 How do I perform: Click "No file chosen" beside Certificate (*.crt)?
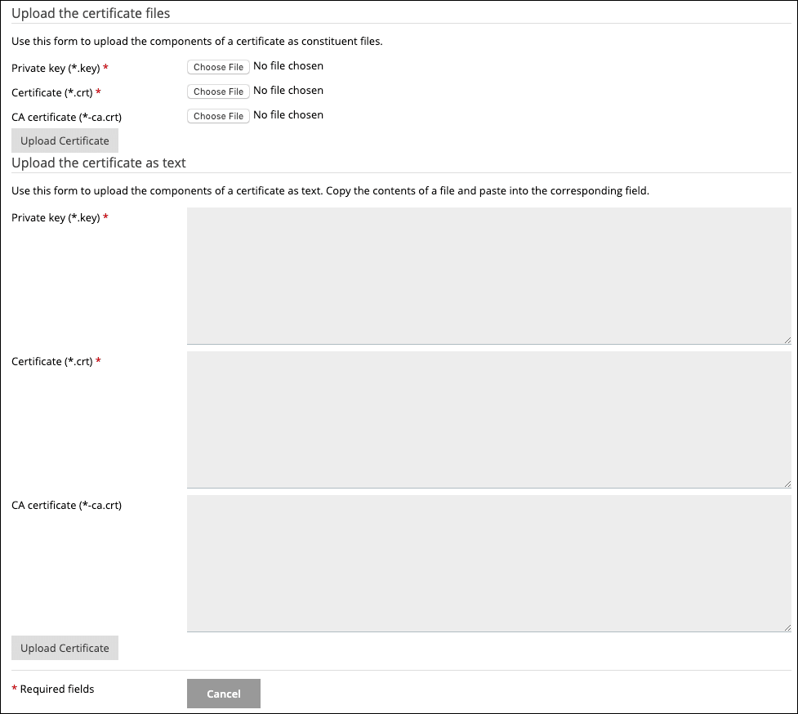[288, 91]
